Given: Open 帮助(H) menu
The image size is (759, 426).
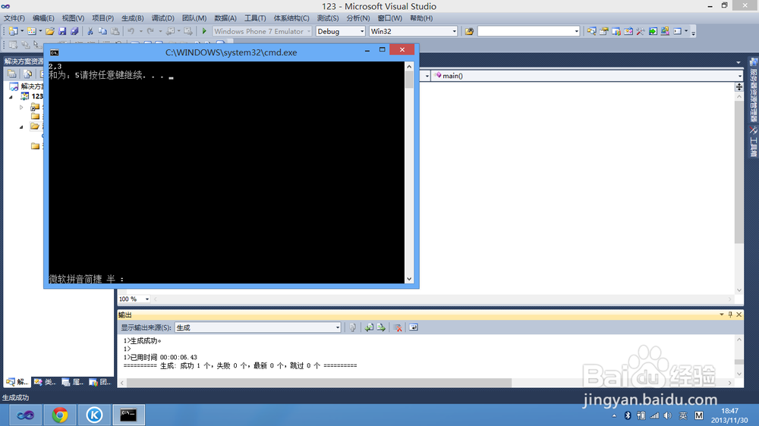Looking at the screenshot, I should pyautogui.click(x=421, y=18).
